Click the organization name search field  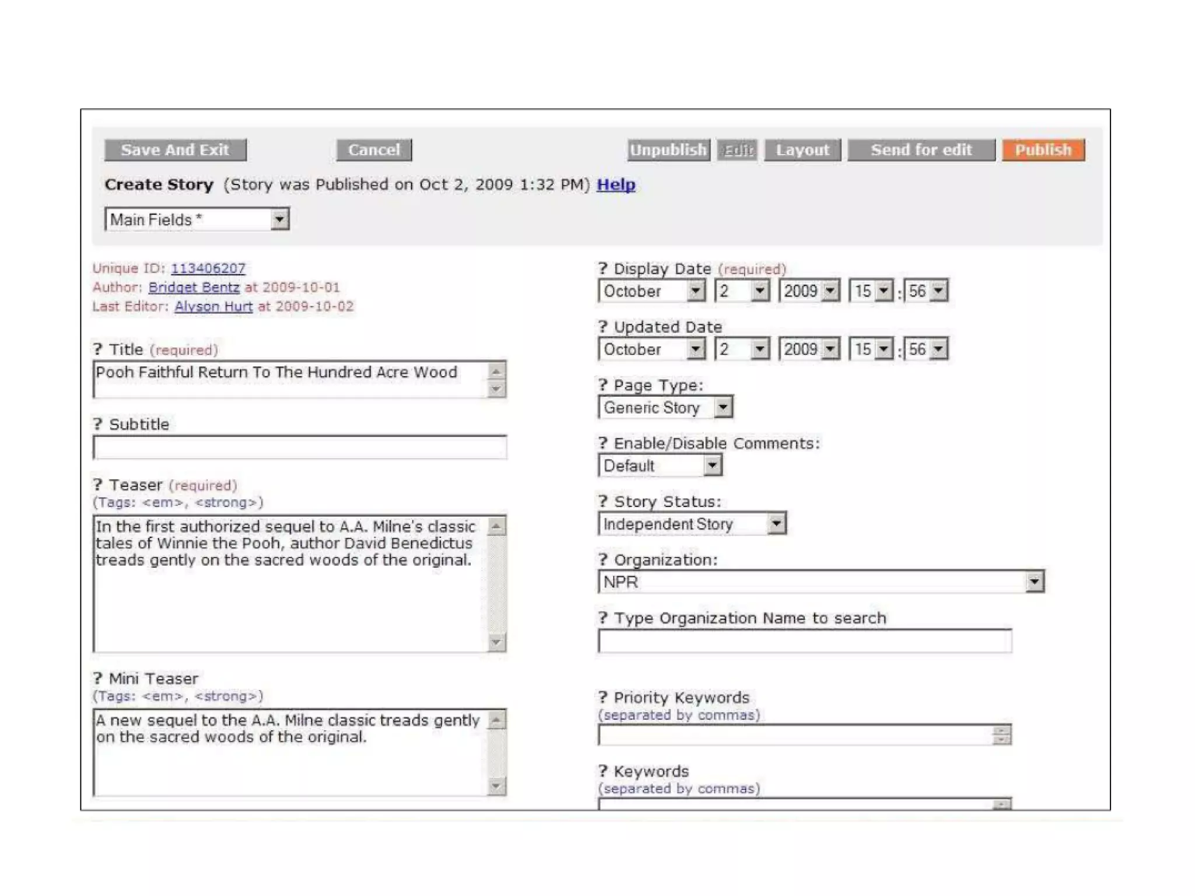(805, 640)
